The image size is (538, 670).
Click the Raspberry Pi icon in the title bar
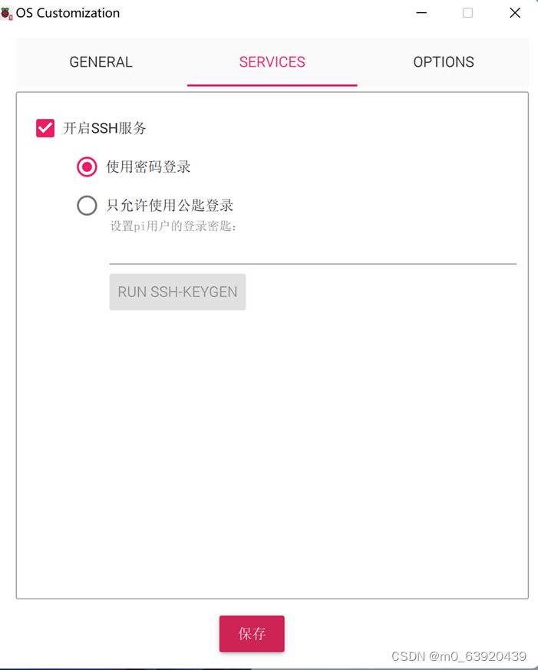(8, 12)
